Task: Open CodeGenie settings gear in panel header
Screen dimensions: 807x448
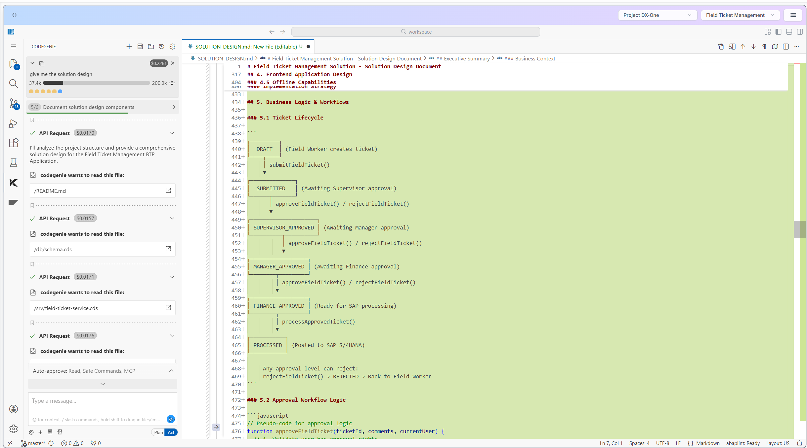Action: (172, 47)
